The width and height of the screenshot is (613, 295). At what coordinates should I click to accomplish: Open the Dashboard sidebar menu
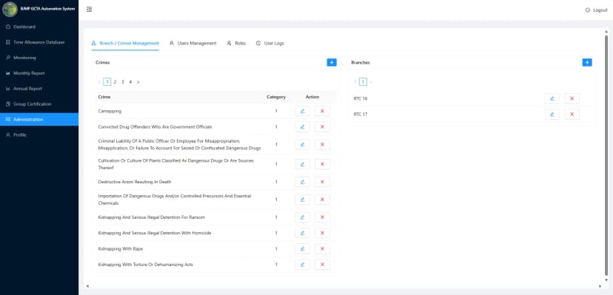(39, 27)
